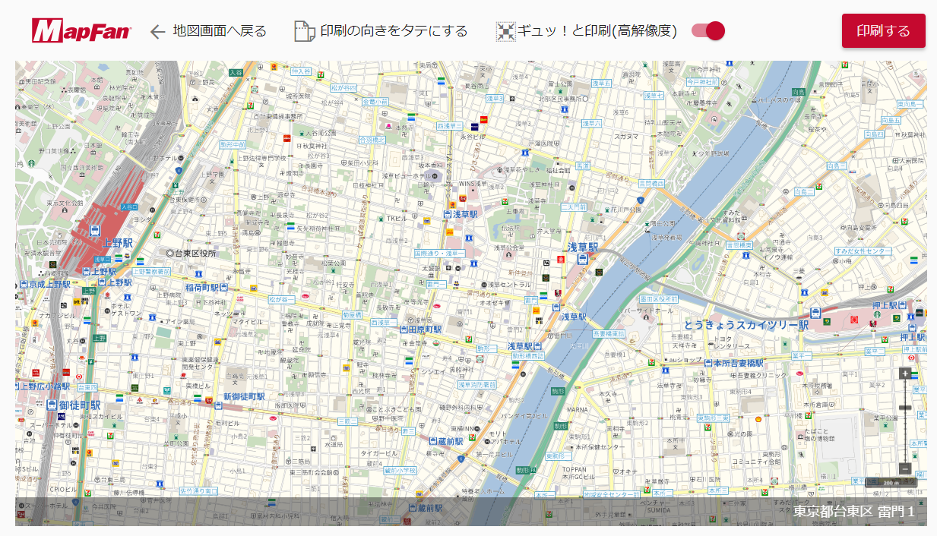Screen dimensions: 937x536
Task: Click とうきょうスカイツリー駅 label
Action: (746, 325)
